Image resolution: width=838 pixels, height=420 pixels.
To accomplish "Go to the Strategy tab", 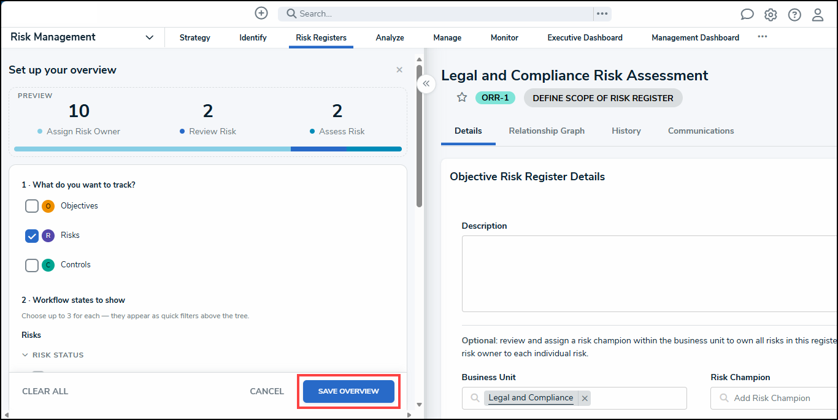I will [195, 37].
